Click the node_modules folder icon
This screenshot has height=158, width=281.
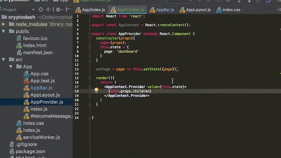11,24
